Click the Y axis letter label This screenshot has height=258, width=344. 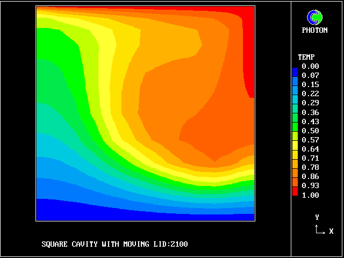(317, 217)
